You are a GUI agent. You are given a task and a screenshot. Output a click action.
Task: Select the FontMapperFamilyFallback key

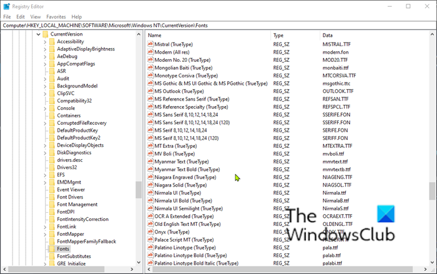(86, 242)
